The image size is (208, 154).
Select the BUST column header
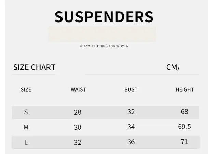(131, 90)
